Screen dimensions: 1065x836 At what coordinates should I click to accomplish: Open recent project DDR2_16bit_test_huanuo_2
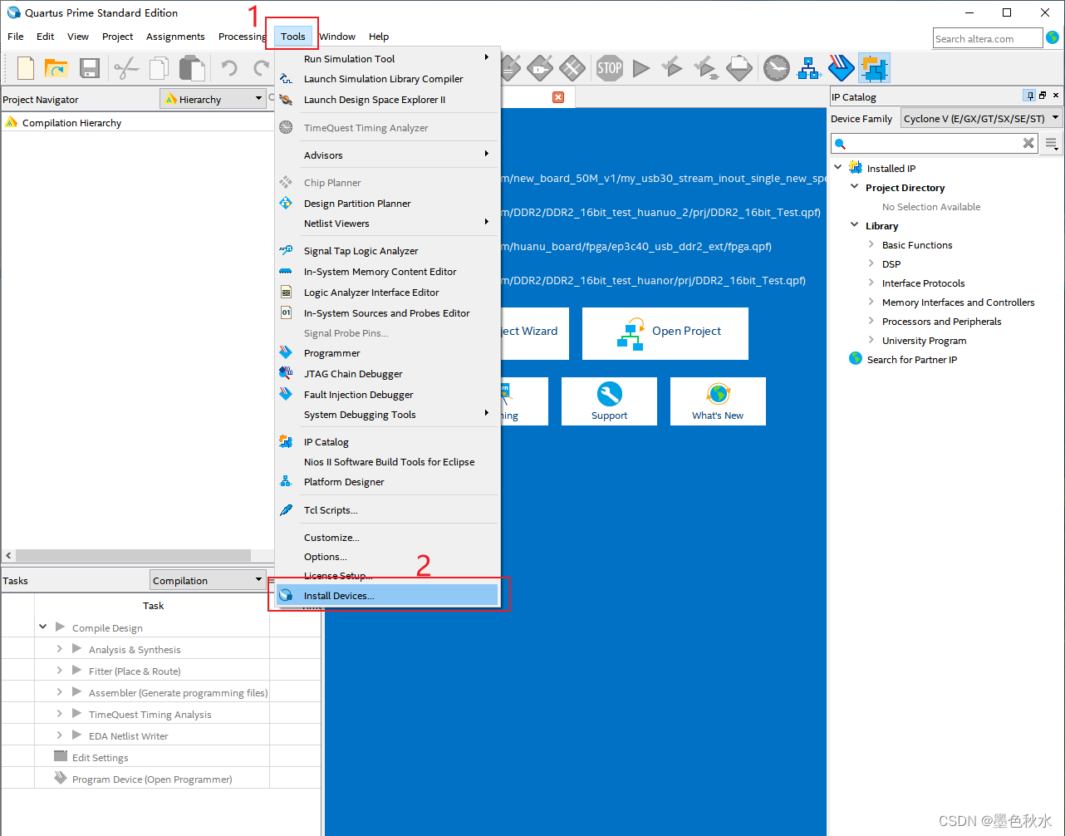pos(660,213)
